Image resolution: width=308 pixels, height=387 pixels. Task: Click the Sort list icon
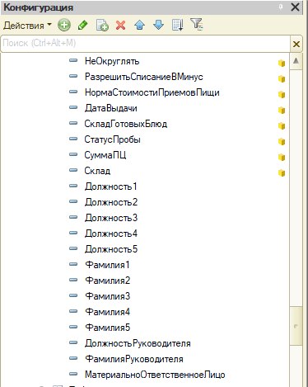coord(178,26)
